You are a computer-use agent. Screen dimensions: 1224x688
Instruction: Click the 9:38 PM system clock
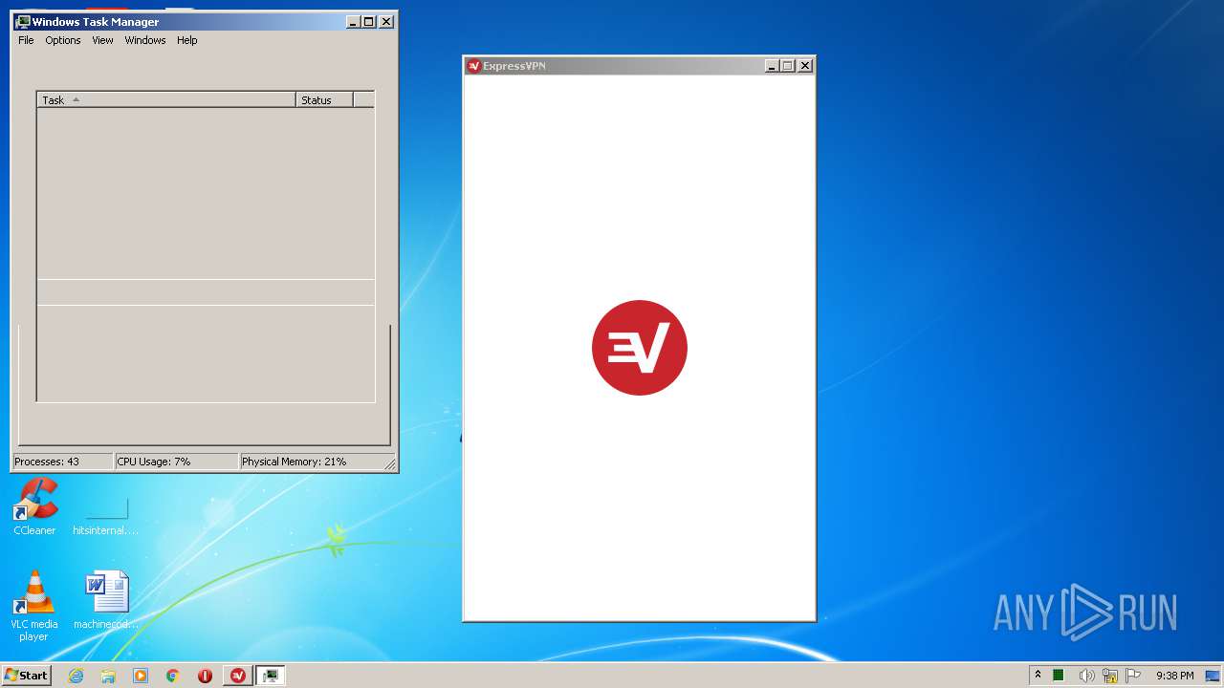click(x=1174, y=676)
